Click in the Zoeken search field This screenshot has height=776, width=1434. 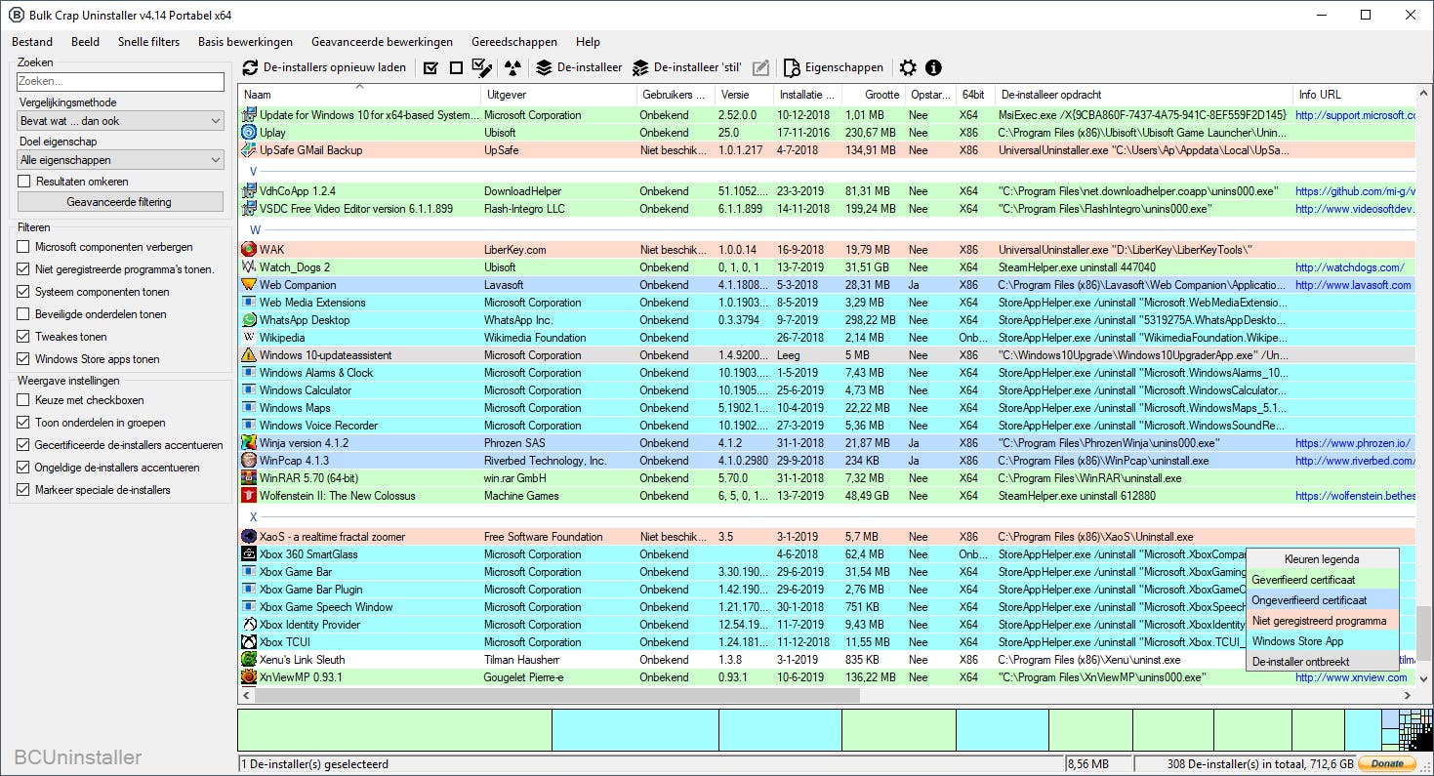click(121, 82)
